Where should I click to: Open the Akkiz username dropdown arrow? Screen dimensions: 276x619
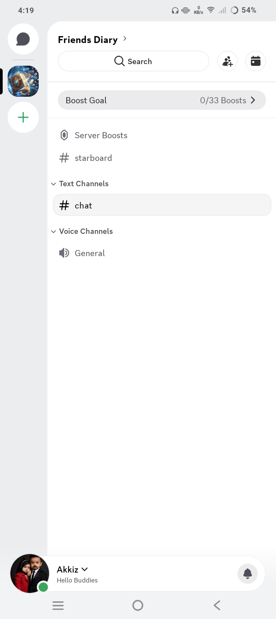click(85, 569)
